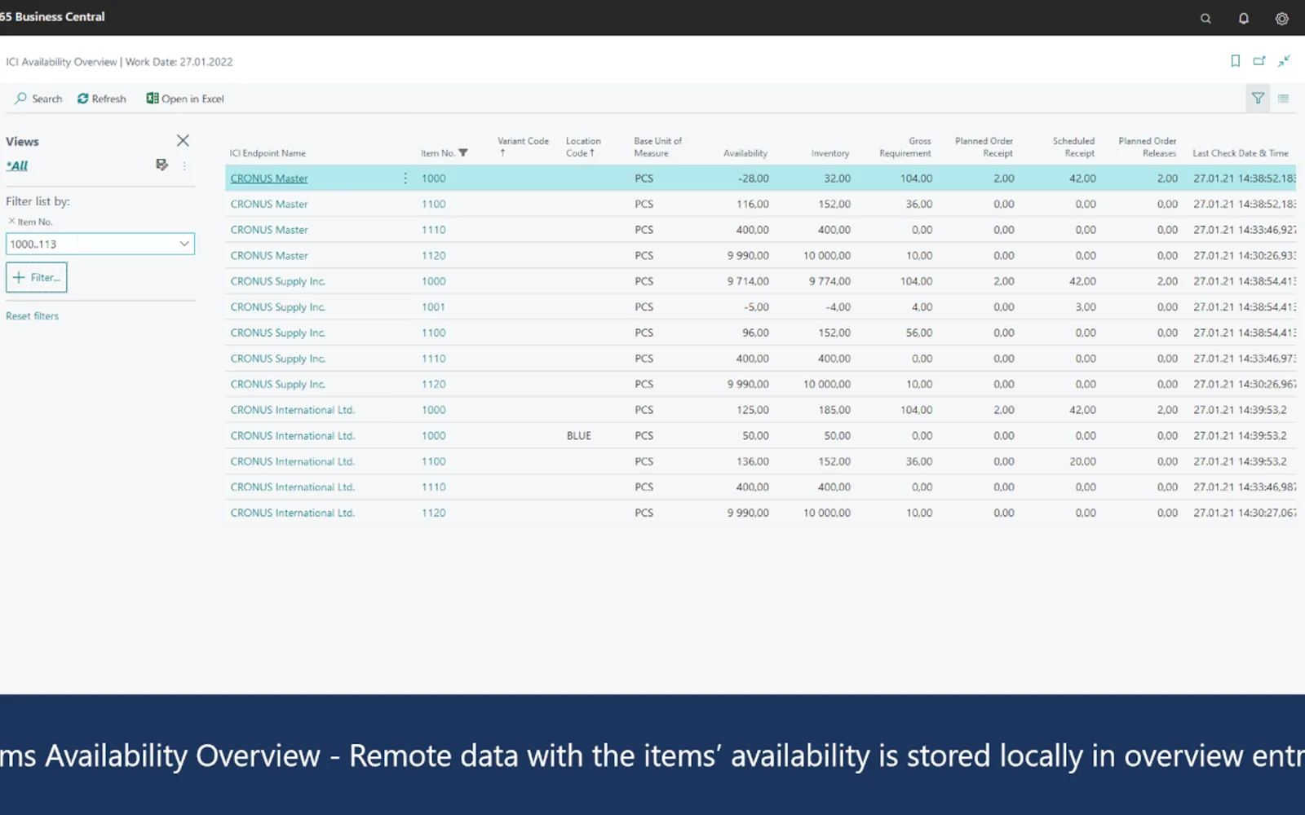The height and width of the screenshot is (815, 1305).
Task: Show row actions for CRONUS Master 1000
Action: (x=405, y=178)
